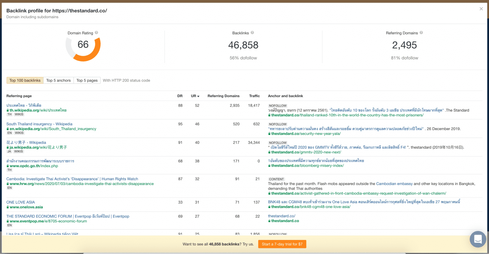
Task: Switch to the Top 5 pages tab
Action: [x=87, y=81]
